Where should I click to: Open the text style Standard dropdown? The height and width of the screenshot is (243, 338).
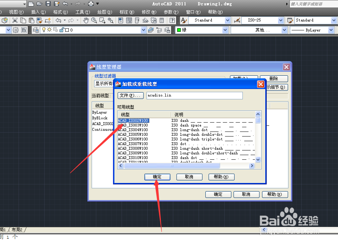tap(227, 20)
